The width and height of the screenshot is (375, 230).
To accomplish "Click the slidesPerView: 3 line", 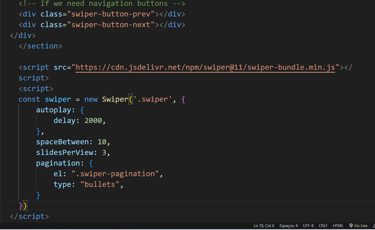I will point(73,153).
